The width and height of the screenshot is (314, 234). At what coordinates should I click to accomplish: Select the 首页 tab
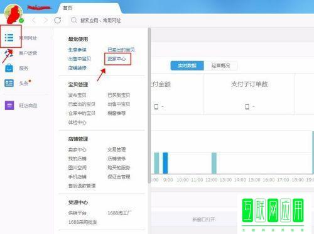click(68, 8)
